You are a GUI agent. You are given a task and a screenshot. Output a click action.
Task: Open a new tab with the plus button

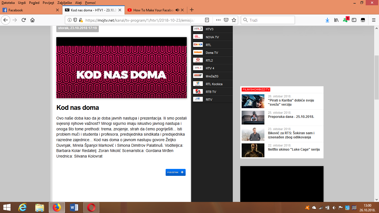click(191, 10)
